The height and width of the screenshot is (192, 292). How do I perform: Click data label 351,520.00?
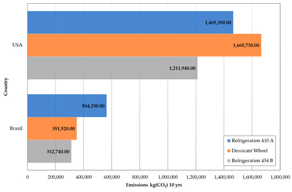click(64, 129)
